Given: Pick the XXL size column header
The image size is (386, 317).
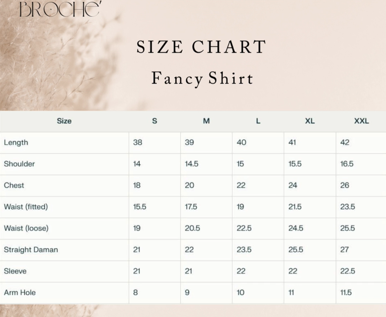Looking at the screenshot, I should click(x=361, y=121).
